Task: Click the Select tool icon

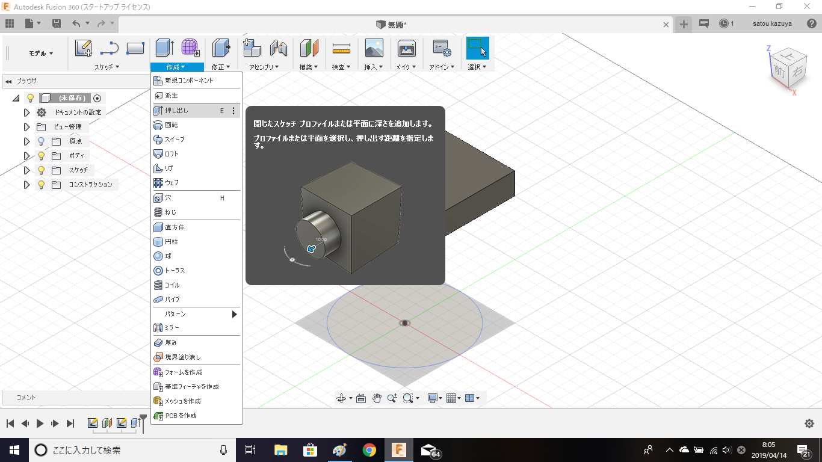Action: tap(478, 48)
